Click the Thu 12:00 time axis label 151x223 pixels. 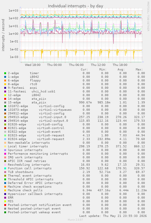tap(98, 65)
